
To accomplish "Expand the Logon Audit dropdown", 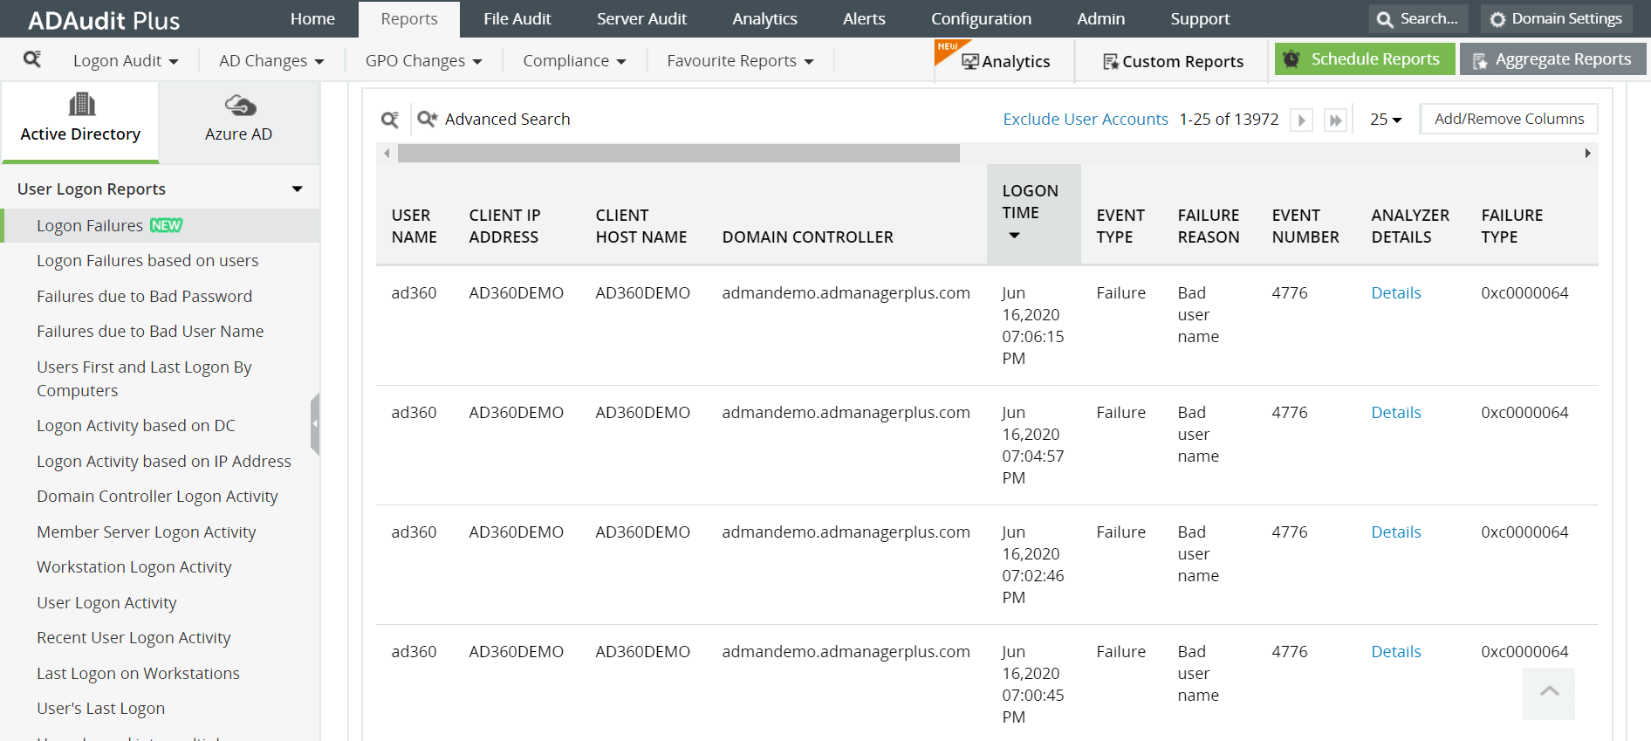I will [126, 61].
